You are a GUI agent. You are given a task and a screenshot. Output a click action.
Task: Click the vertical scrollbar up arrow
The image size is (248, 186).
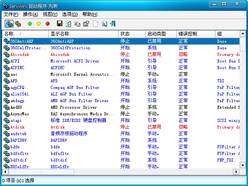[x=243, y=33]
